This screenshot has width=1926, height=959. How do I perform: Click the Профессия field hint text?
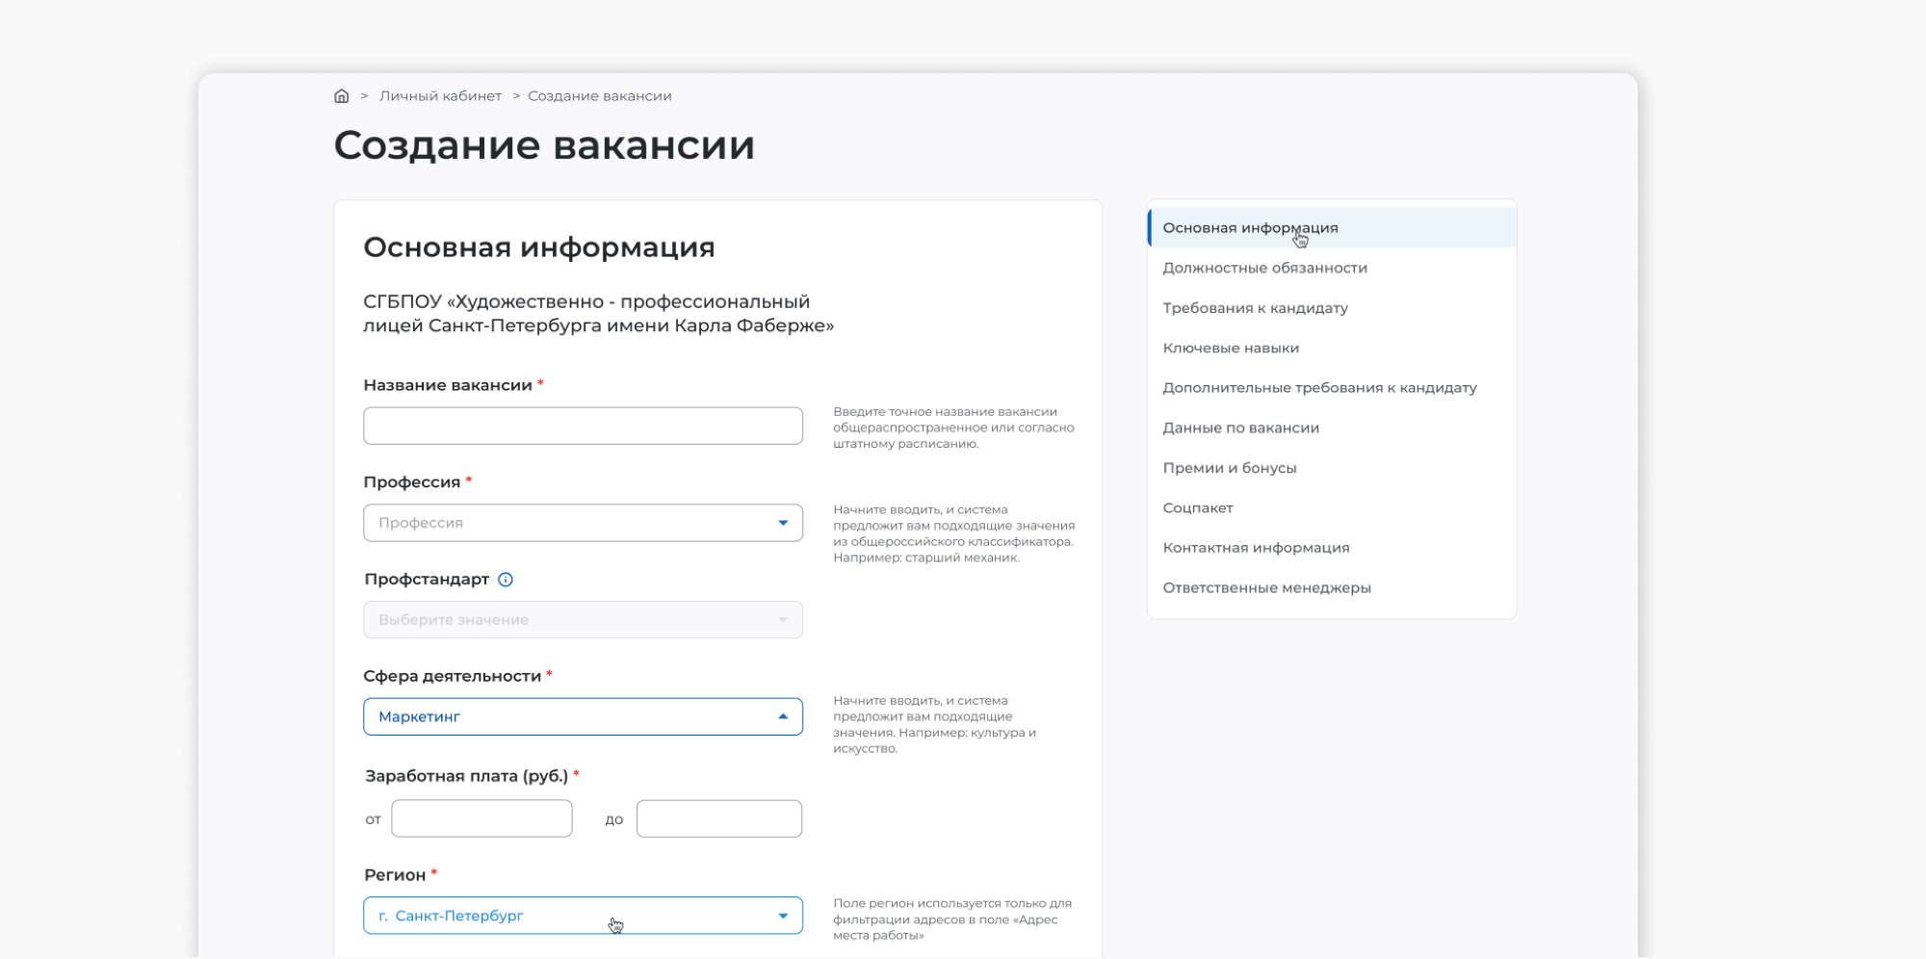[954, 533]
